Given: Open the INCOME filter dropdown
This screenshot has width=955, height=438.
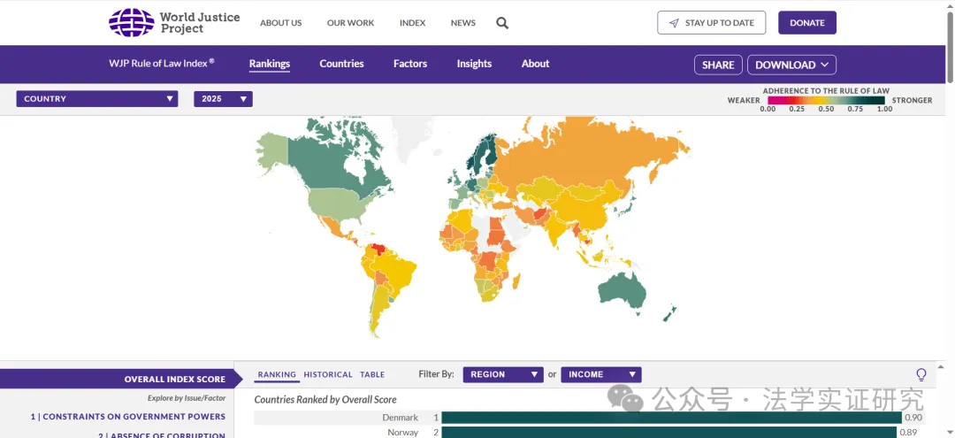Looking at the screenshot, I should tap(601, 374).
